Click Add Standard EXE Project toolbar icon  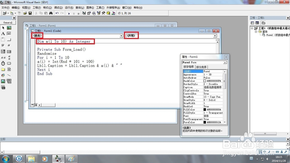(5, 13)
